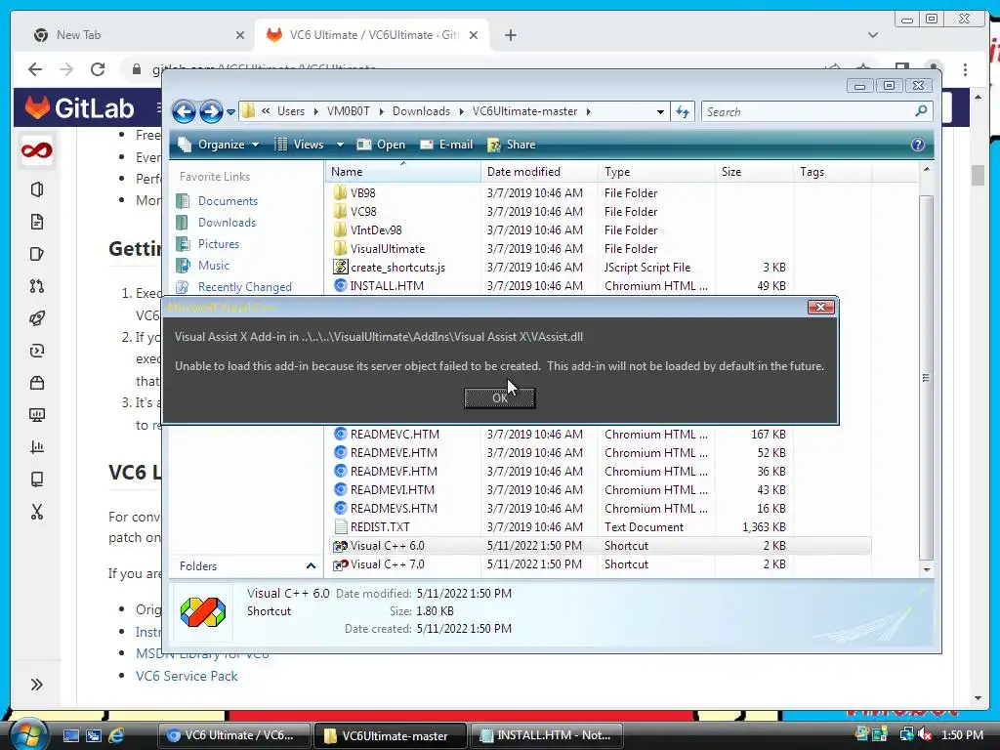Sort by Size column header

point(755,172)
